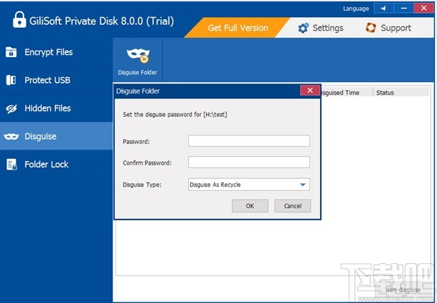Confirm the dialog with OK
The height and width of the screenshot is (303, 437).
click(x=250, y=206)
